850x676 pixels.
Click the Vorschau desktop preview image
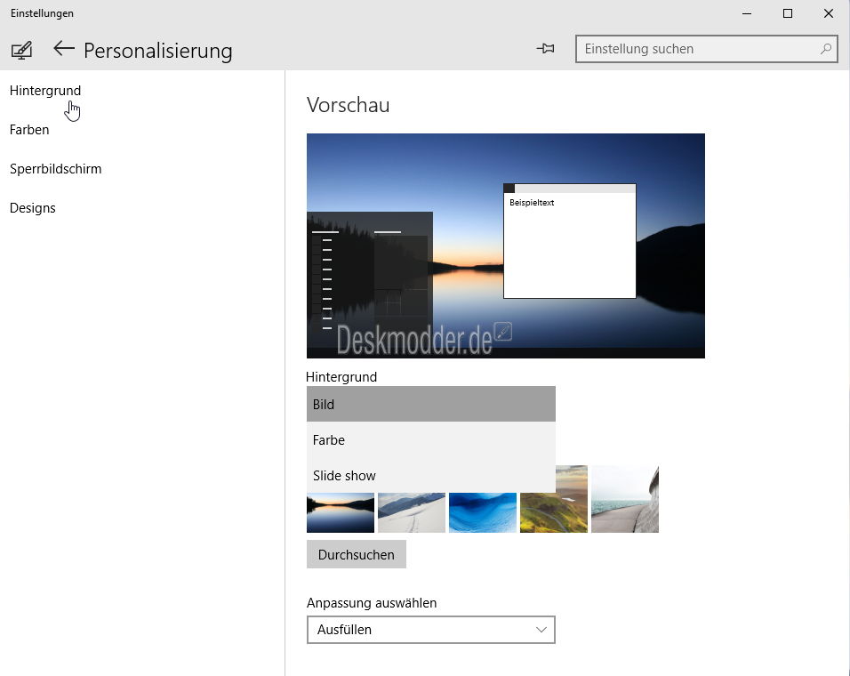[506, 245]
